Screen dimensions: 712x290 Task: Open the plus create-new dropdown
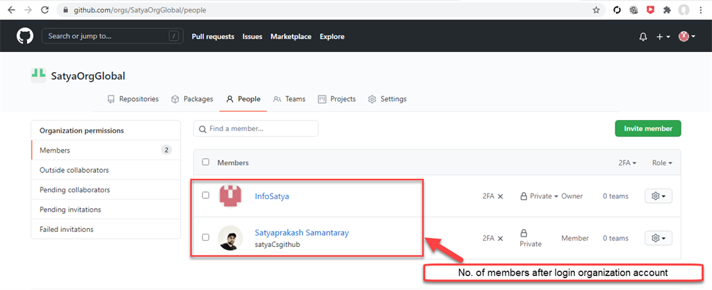tap(663, 37)
